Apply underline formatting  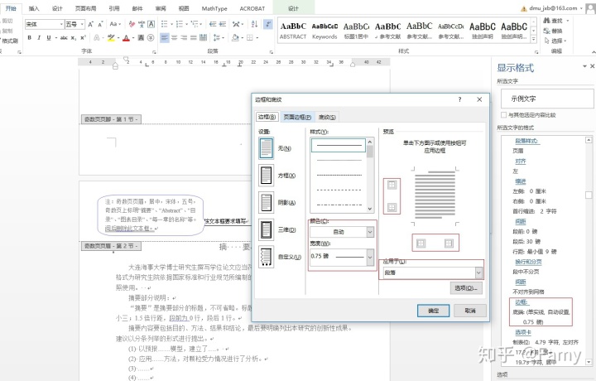coord(49,37)
